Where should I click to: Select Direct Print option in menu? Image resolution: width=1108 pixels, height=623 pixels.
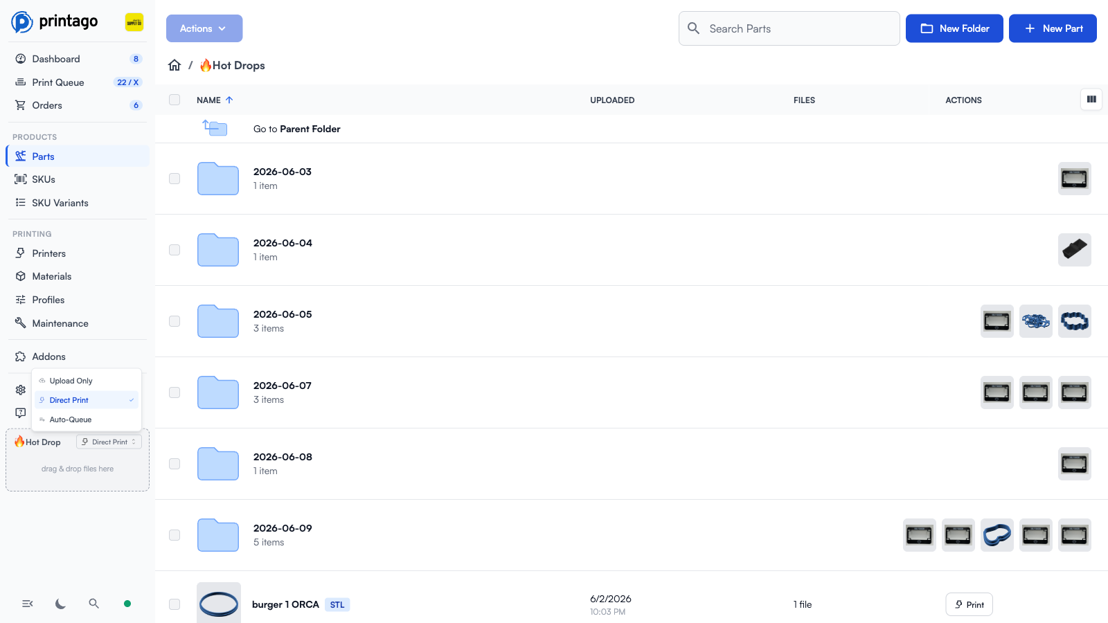click(87, 400)
